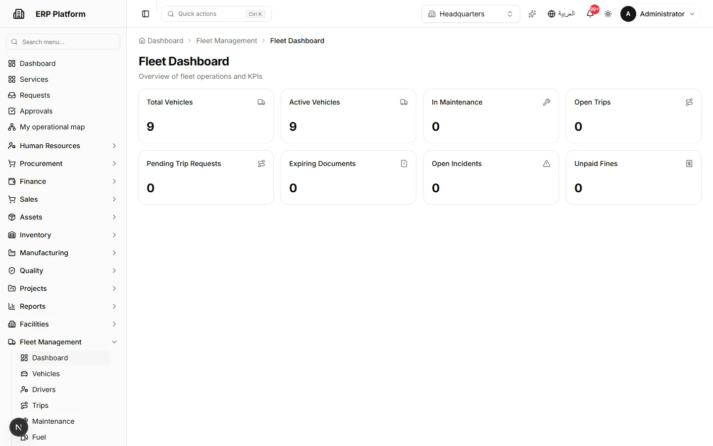Click the N avatar badge at bottom left
The width and height of the screenshot is (713, 446).
pos(19,427)
